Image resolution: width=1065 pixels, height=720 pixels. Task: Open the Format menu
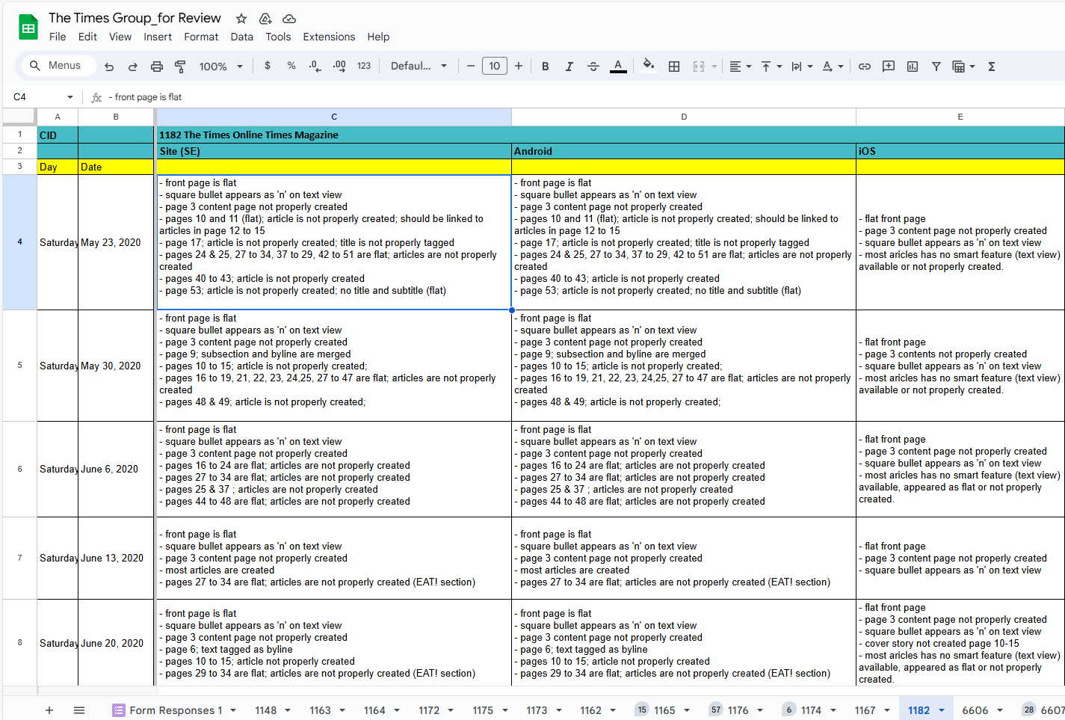201,37
